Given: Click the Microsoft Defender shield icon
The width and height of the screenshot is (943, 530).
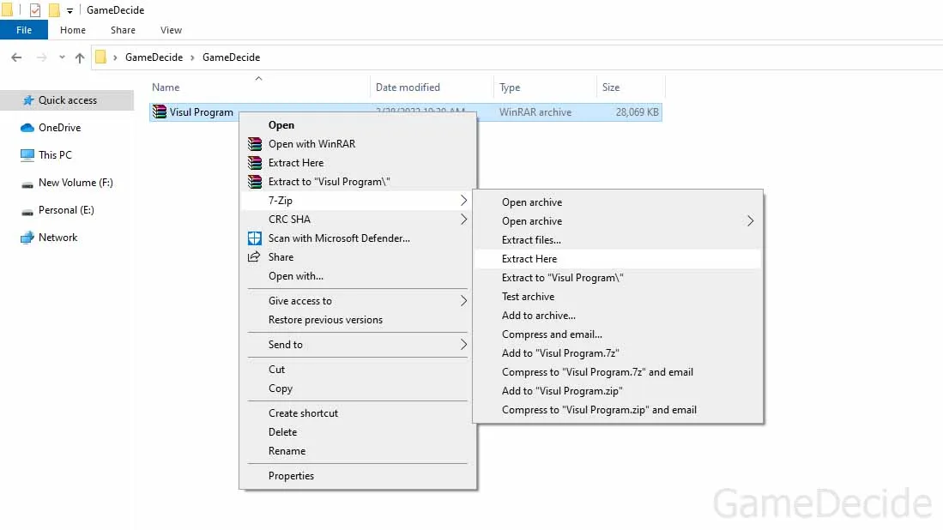Looking at the screenshot, I should [255, 238].
